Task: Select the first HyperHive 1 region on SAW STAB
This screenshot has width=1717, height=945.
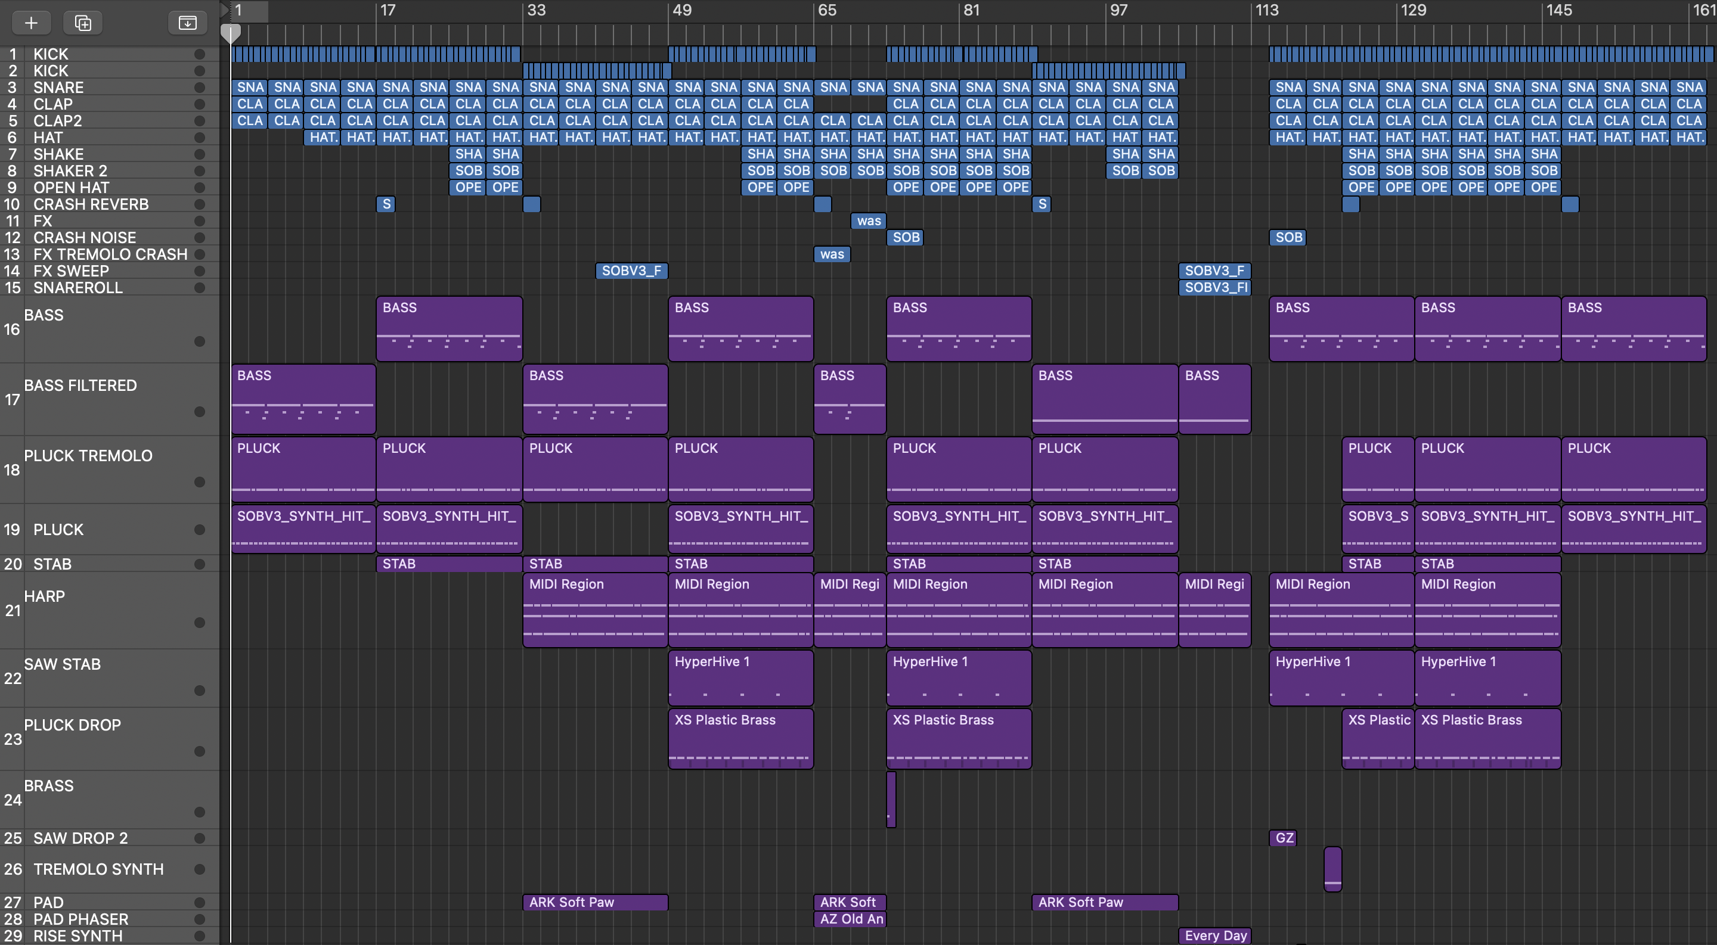Action: click(x=740, y=678)
